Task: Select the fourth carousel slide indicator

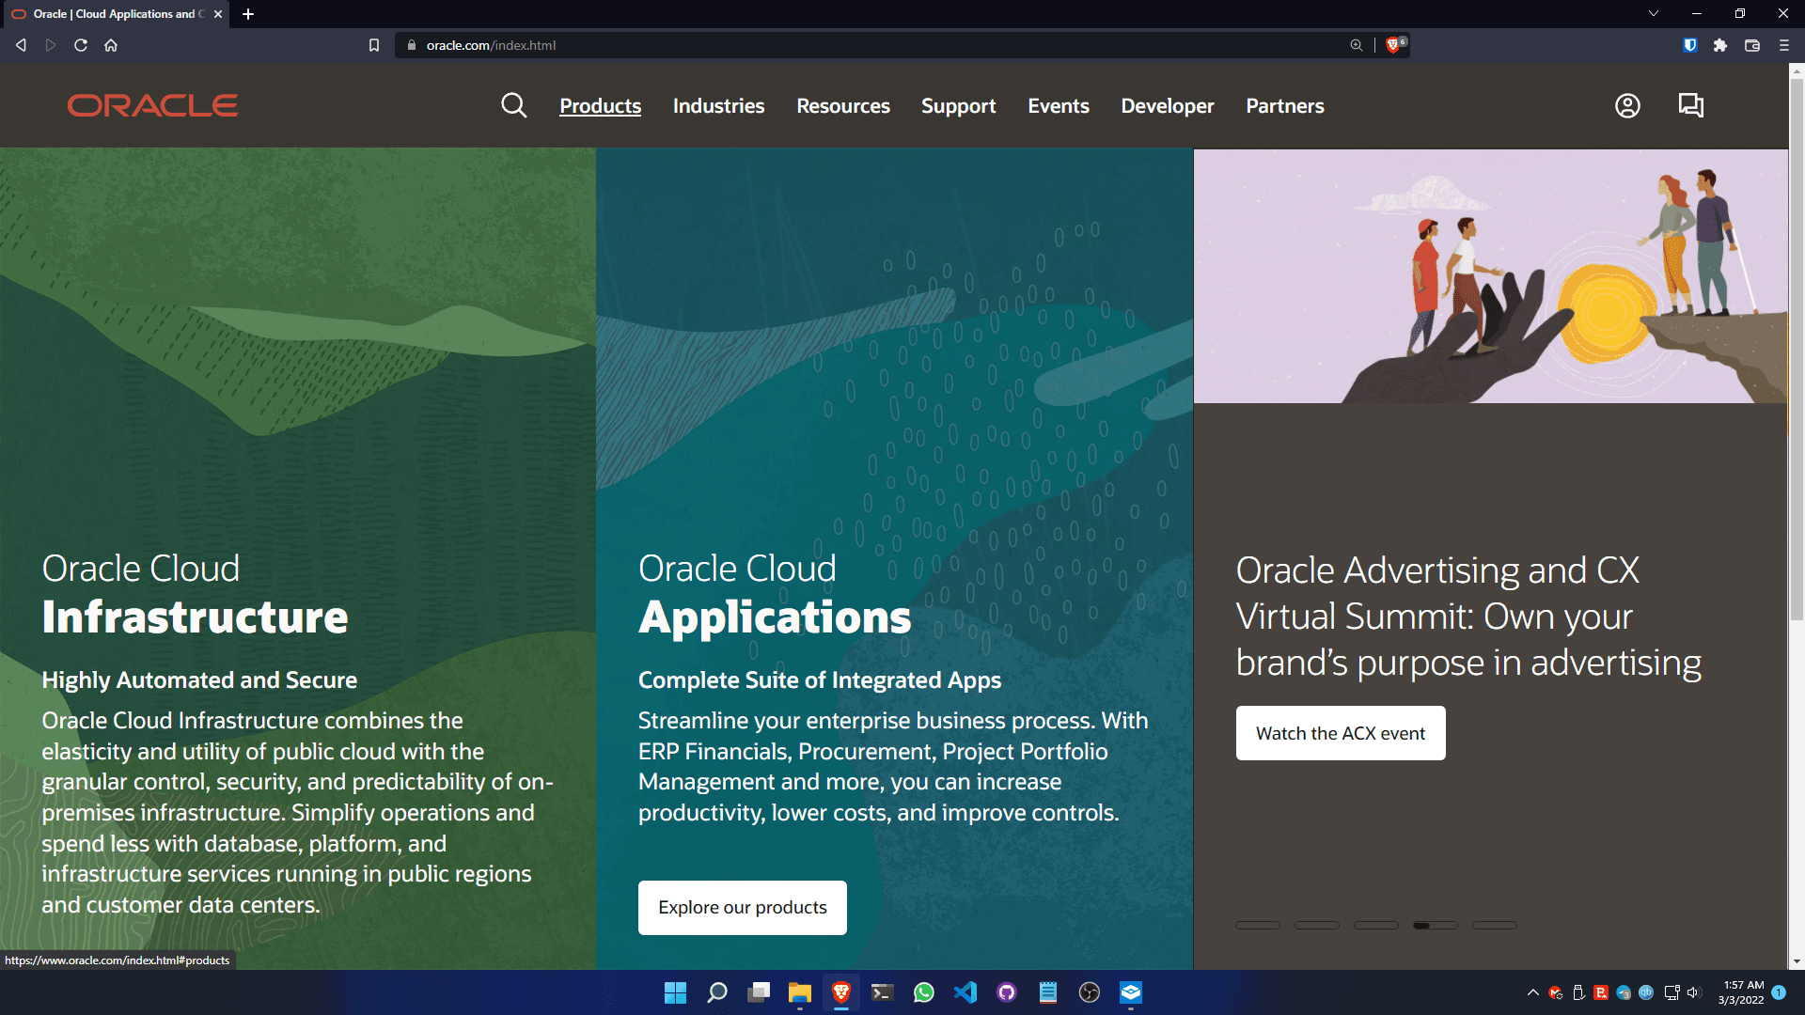Action: click(x=1436, y=926)
